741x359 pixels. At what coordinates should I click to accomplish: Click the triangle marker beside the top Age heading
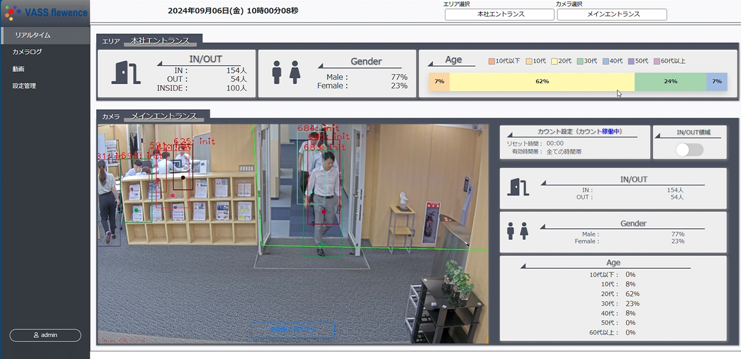(433, 63)
